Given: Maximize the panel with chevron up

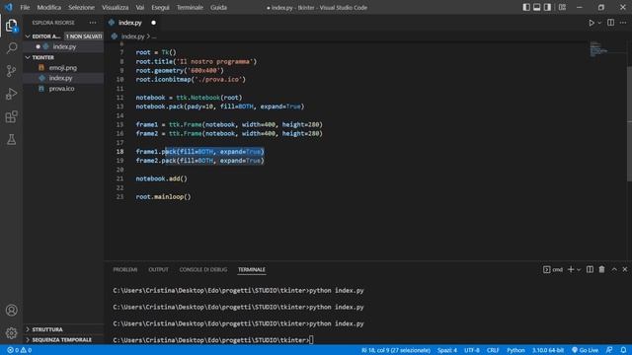Looking at the screenshot, I should 614,269.
